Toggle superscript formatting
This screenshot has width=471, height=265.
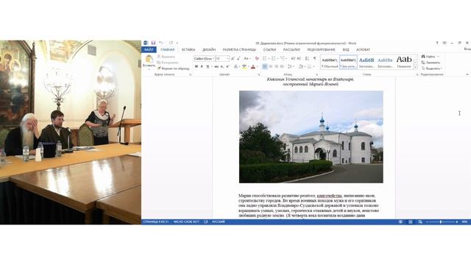(x=227, y=66)
